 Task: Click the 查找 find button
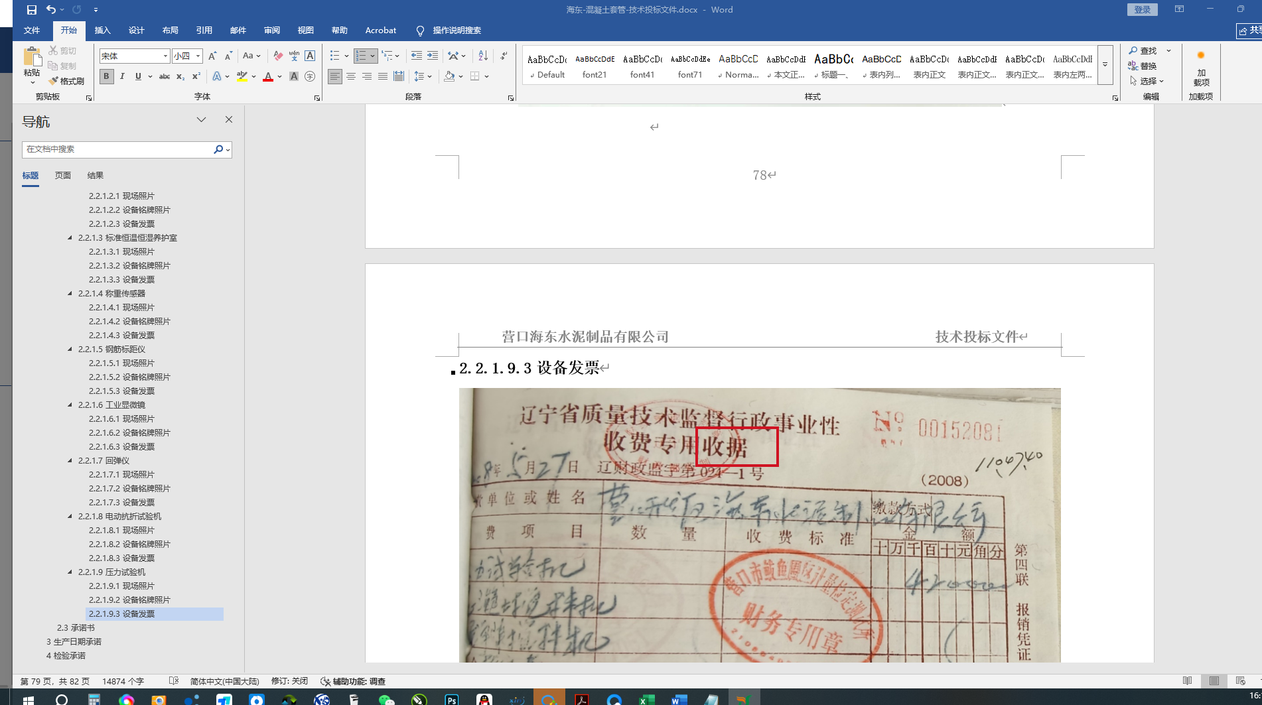pos(1143,50)
